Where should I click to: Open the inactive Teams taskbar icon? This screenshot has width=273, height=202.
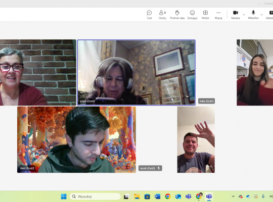point(188,196)
